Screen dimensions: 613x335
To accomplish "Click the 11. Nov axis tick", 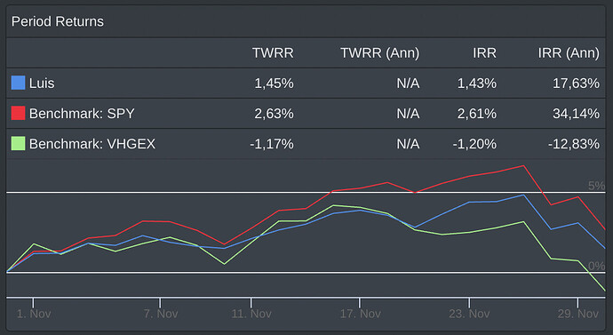I will coord(251,314).
